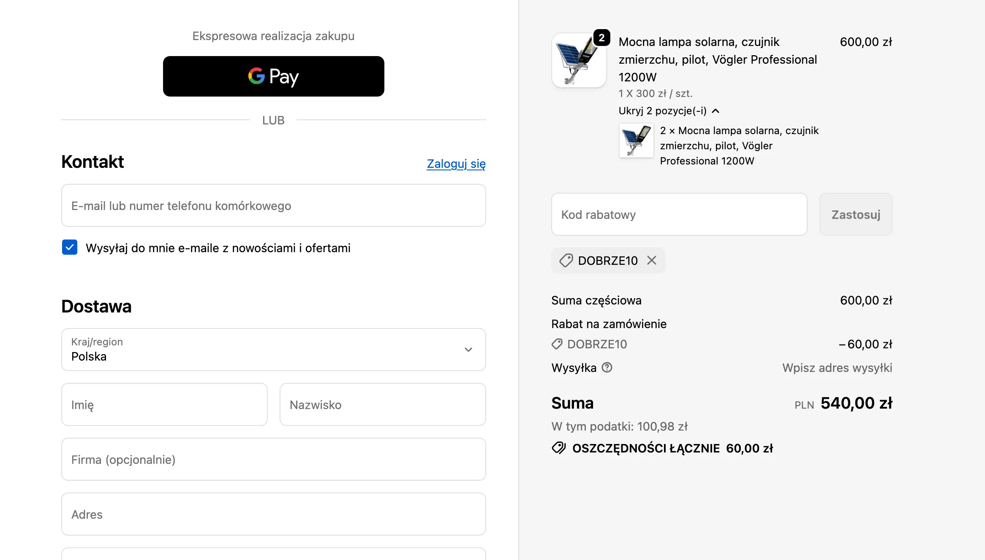985x560 pixels.
Task: Click the Imię input field
Action: pos(164,405)
